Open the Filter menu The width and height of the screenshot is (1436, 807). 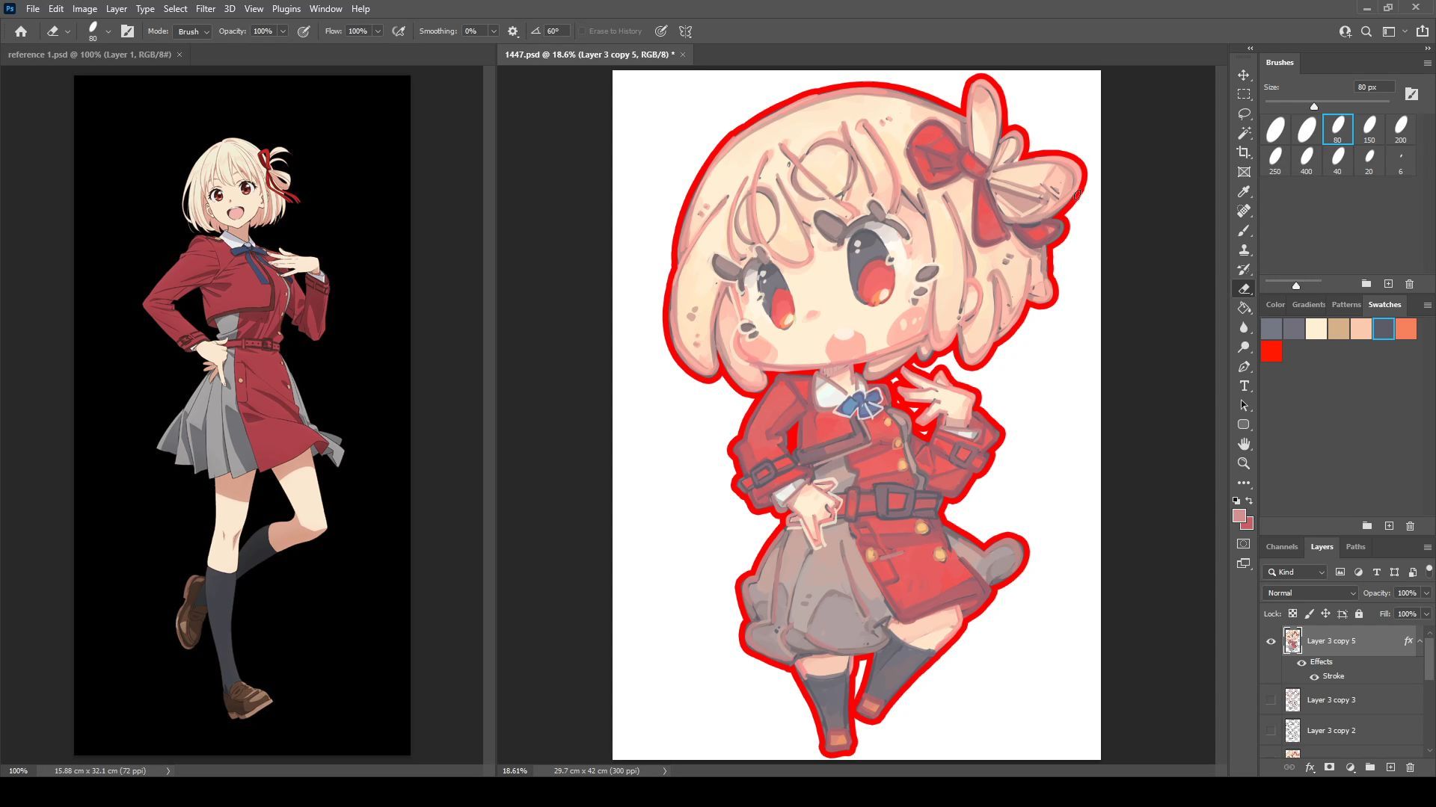[205, 9]
